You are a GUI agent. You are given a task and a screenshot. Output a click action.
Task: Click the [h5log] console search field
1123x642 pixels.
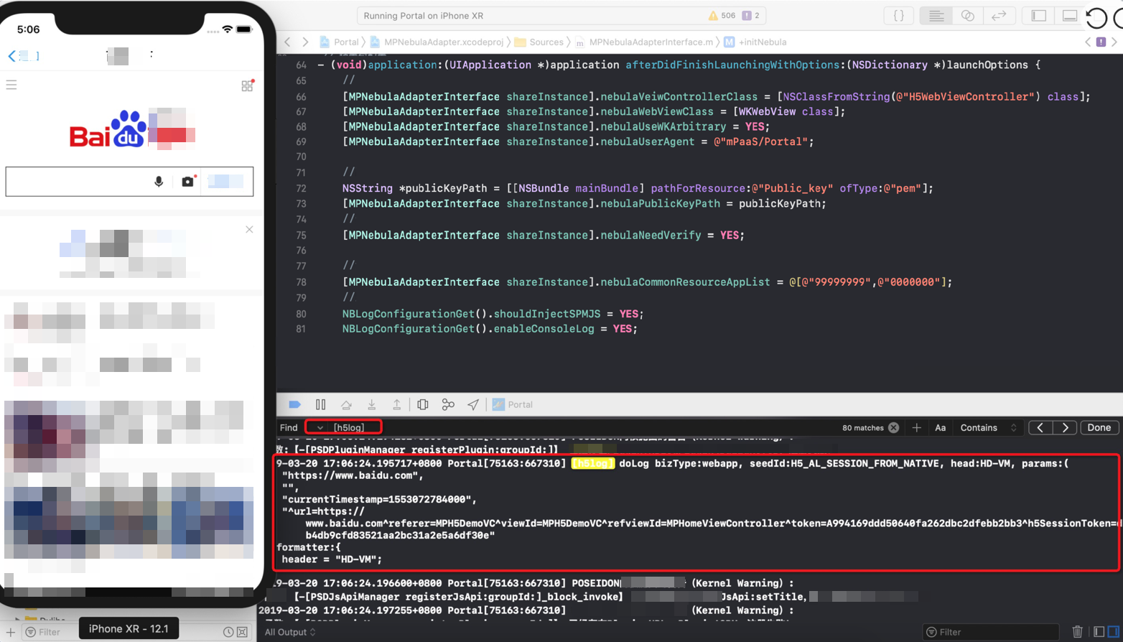coord(349,427)
